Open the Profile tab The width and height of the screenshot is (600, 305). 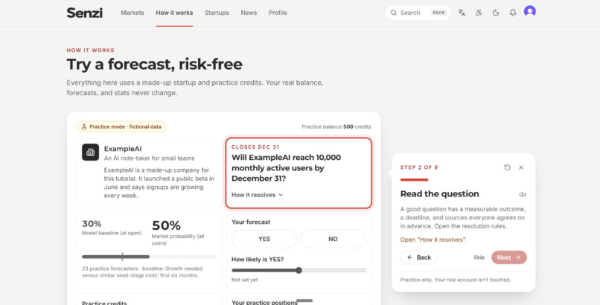point(278,13)
